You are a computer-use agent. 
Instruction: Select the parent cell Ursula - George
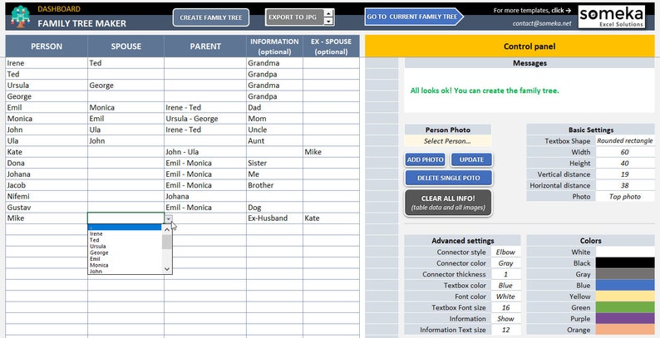(205, 119)
